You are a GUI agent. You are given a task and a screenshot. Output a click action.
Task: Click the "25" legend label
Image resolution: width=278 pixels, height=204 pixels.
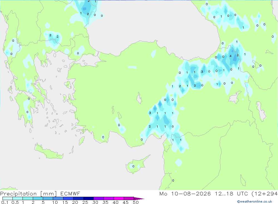[x=85, y=202]
